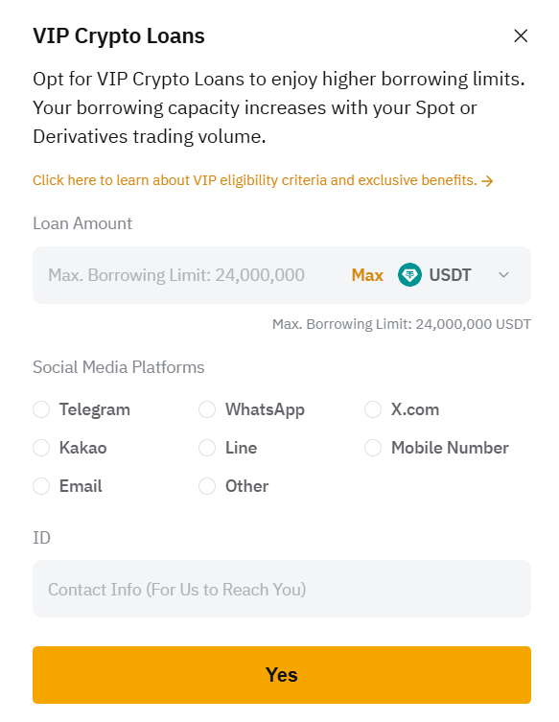
Task: Click the USDT Tether coin icon
Action: point(409,275)
